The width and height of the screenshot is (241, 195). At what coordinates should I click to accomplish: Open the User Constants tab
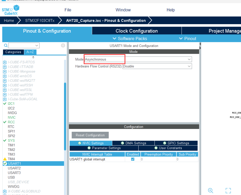tap(168, 148)
